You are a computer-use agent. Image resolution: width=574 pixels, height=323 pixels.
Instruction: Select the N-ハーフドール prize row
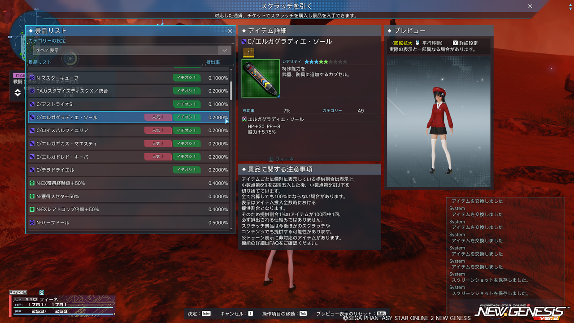click(x=129, y=223)
